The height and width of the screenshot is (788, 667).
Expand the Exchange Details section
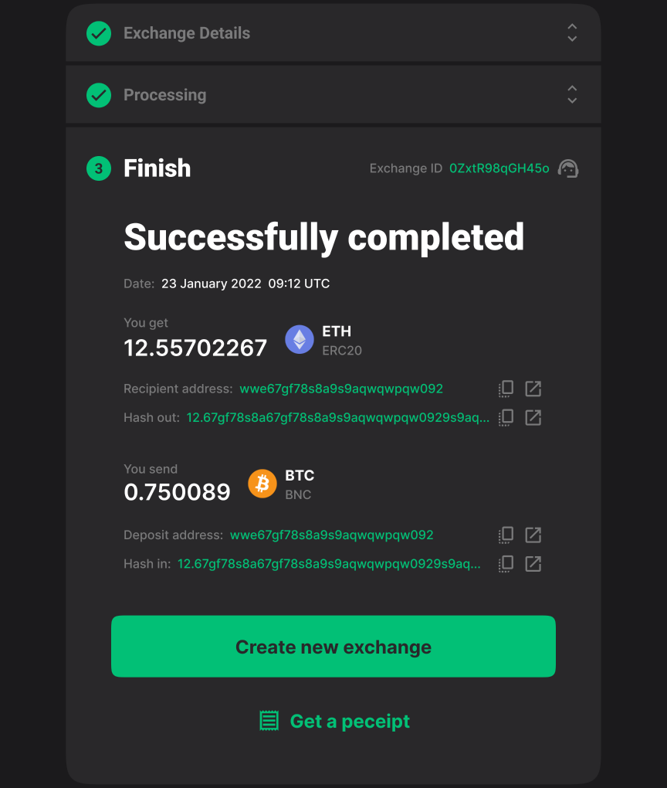[572, 33]
